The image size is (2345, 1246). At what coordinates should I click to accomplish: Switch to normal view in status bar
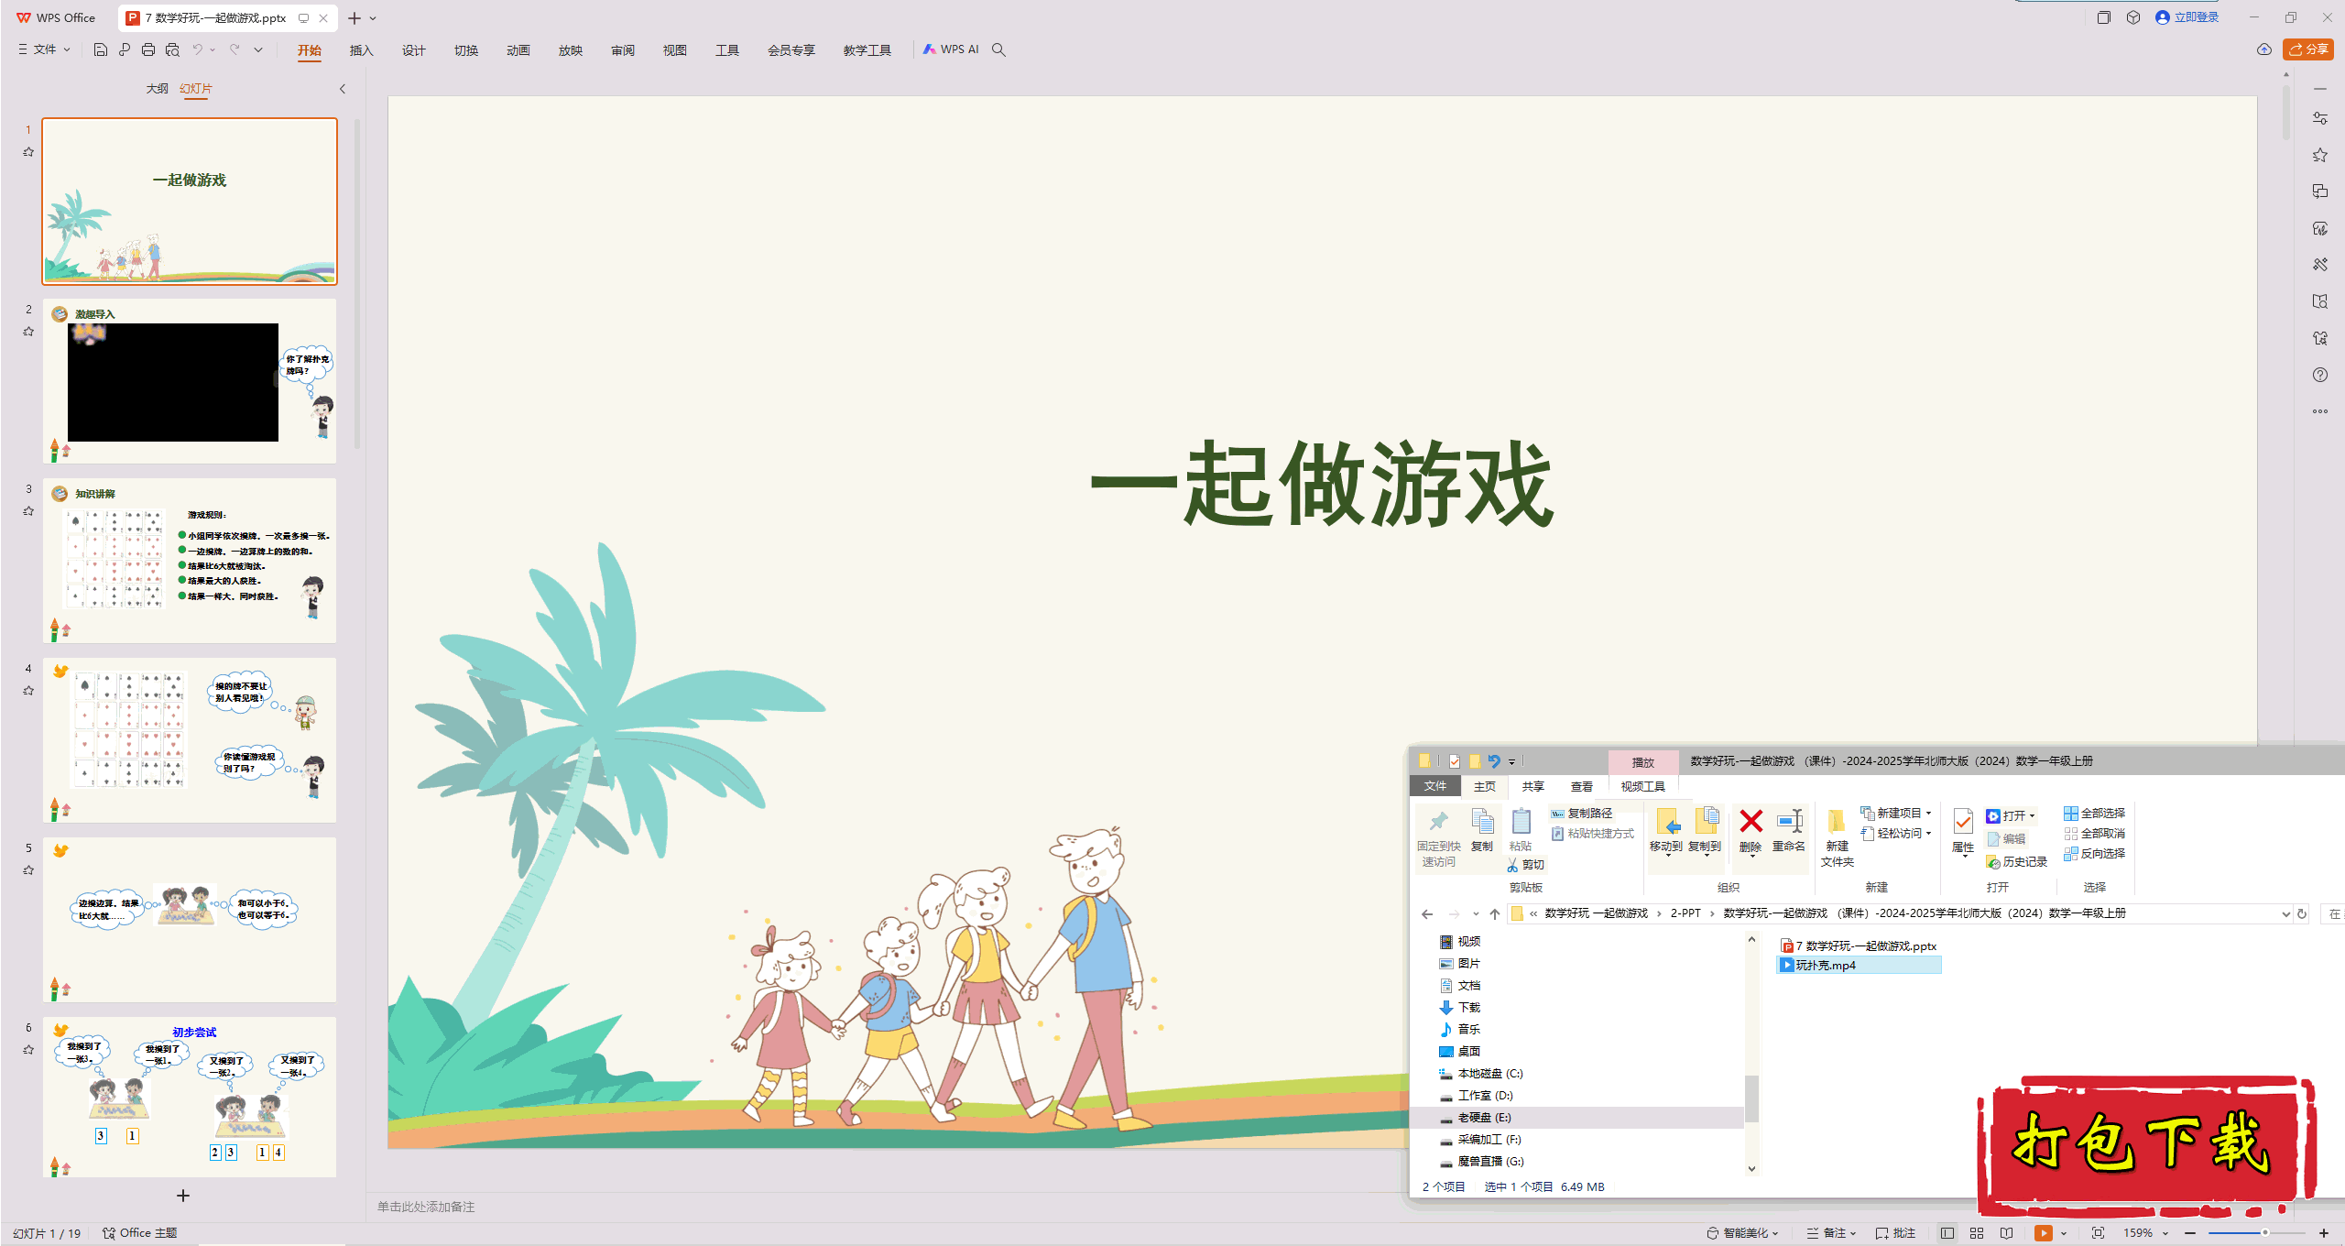(x=1947, y=1233)
